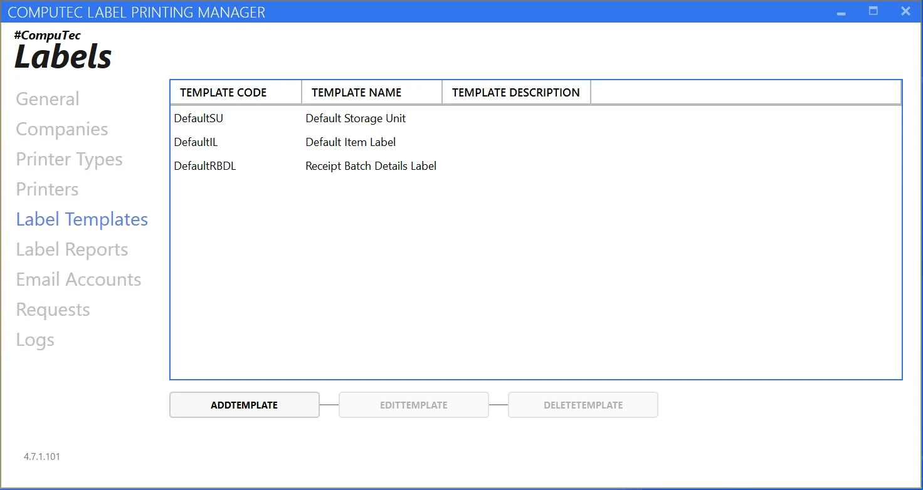Click the ADDTEMPLATE button
The height and width of the screenshot is (490, 923).
pyautogui.click(x=244, y=405)
